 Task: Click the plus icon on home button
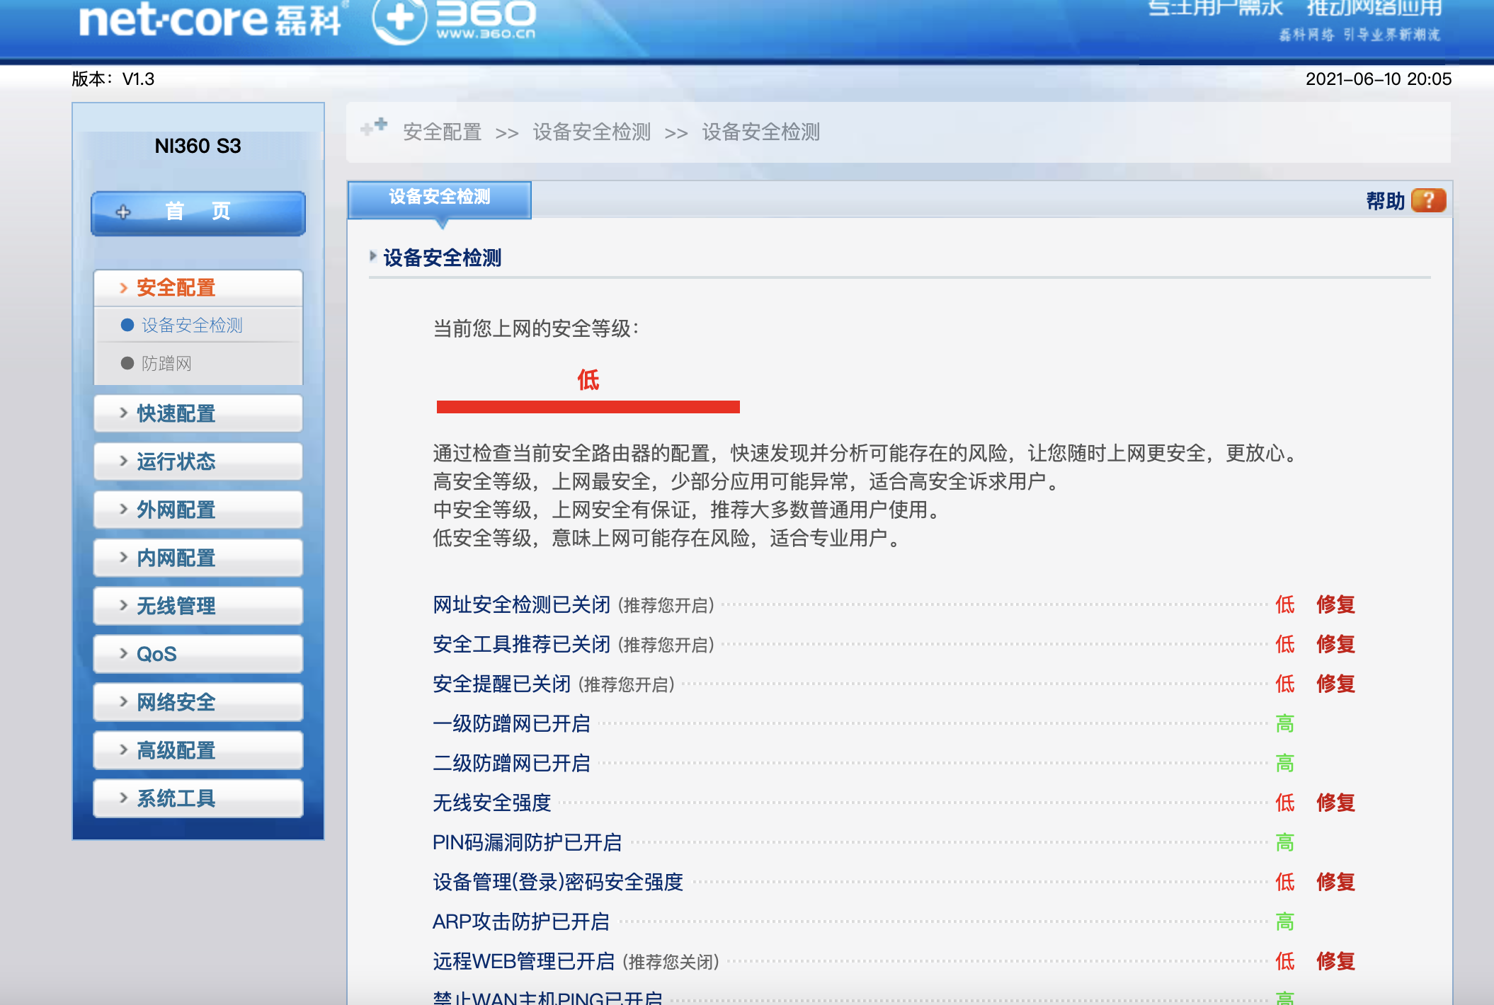point(123,212)
